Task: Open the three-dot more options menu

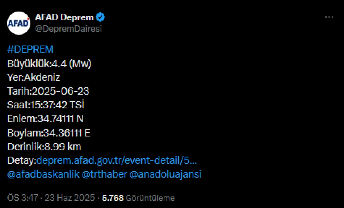Action: point(329,17)
